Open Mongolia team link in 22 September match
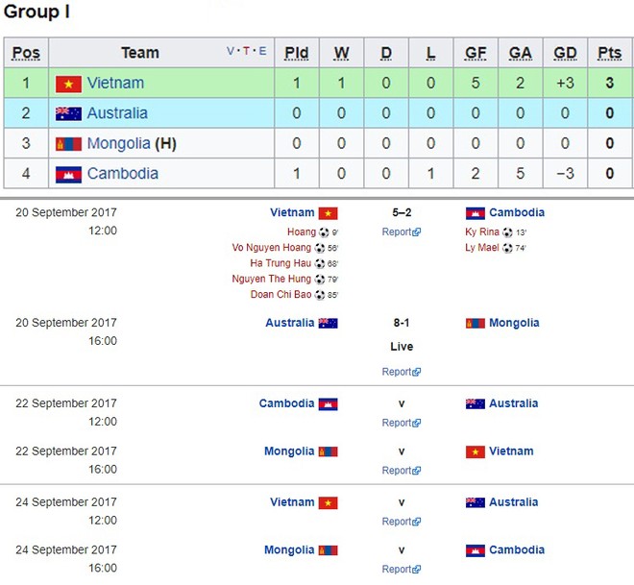This screenshot has height=585, width=634. [x=289, y=451]
